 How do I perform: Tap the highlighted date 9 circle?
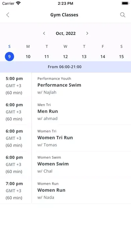[9, 57]
